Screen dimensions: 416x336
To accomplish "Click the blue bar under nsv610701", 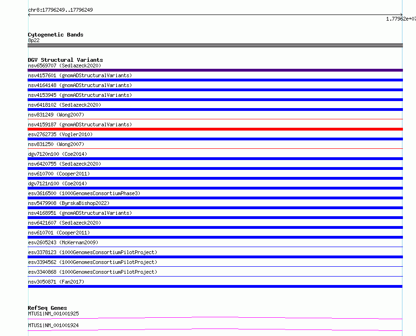I will click(215, 237).
